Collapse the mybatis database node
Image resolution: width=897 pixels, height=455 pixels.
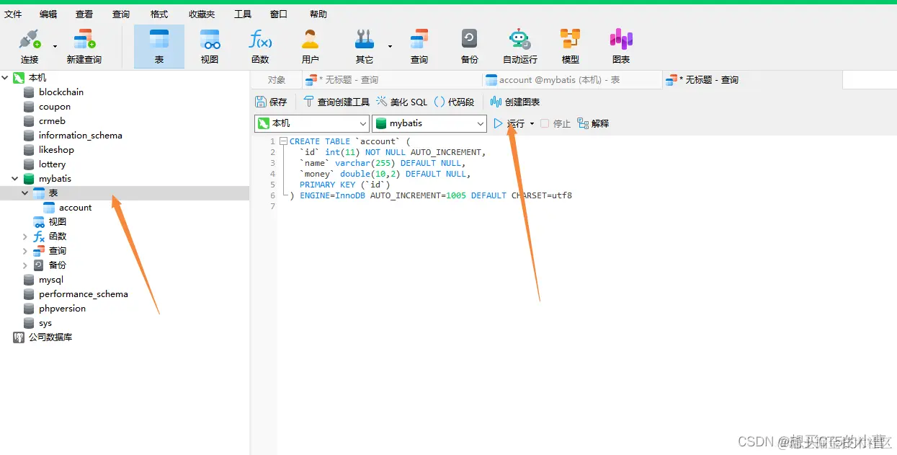pyautogui.click(x=15, y=178)
